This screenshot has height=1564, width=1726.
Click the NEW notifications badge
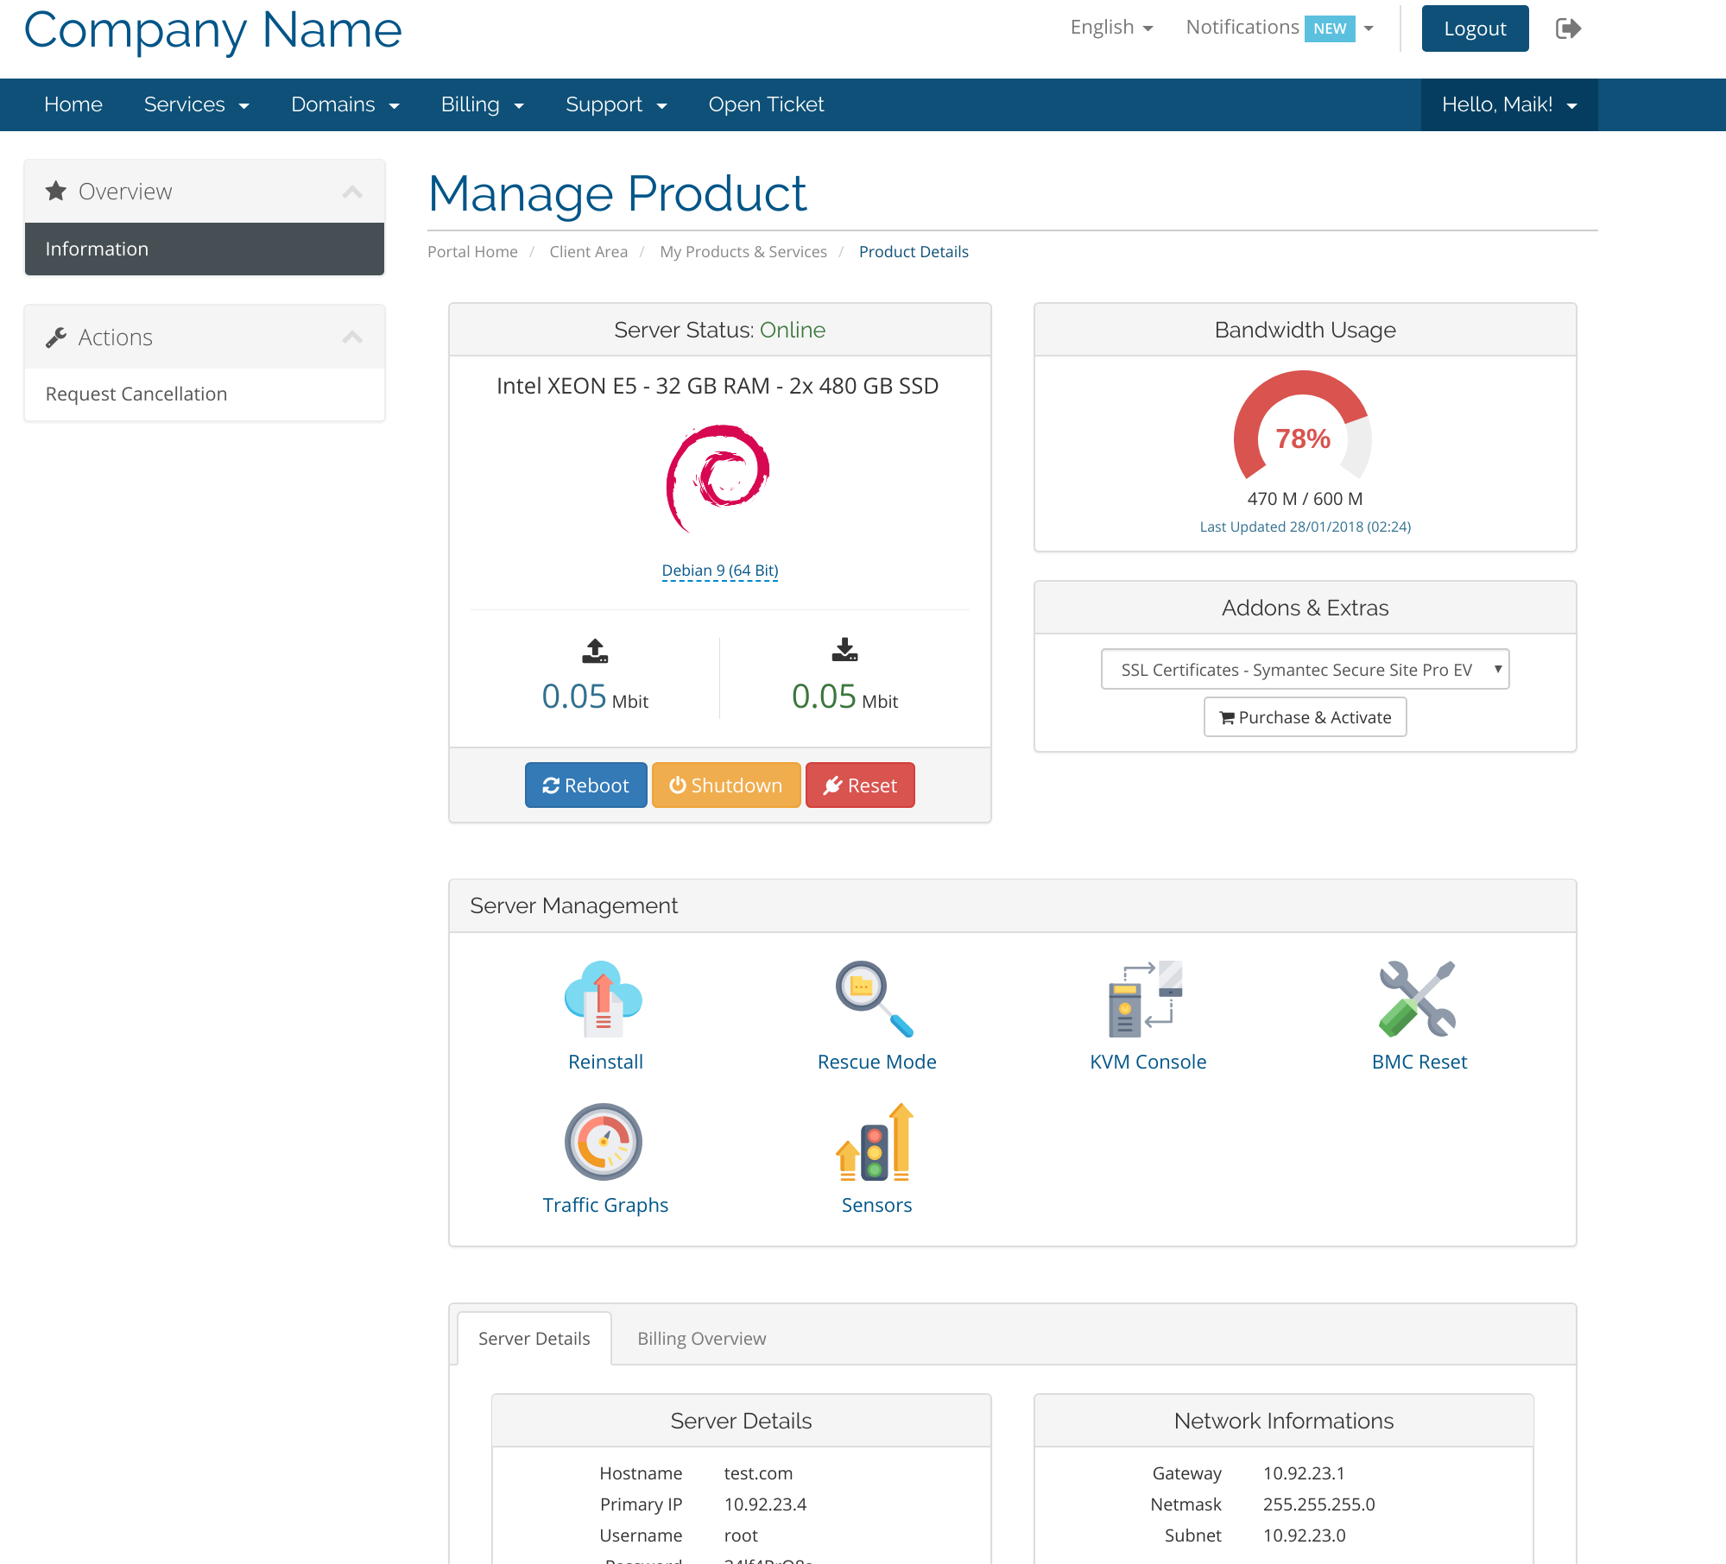tap(1330, 28)
